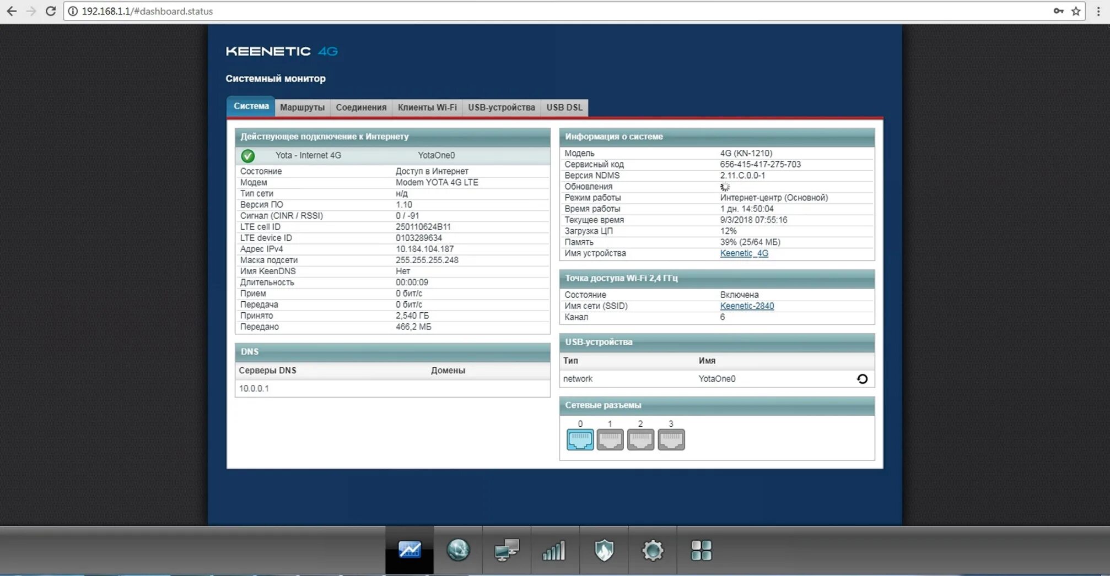Click the memory value 39% (25/64 МБ)
The height and width of the screenshot is (576, 1110).
pyautogui.click(x=750, y=242)
